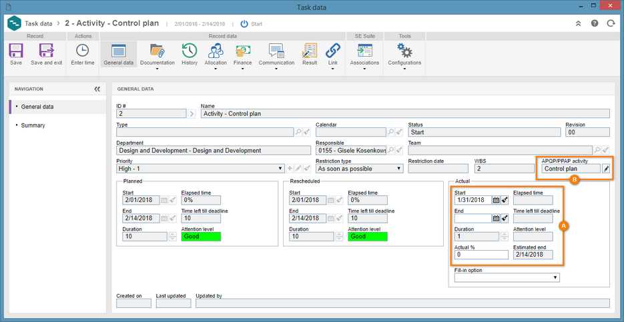Clear the Type field with brush icon

point(307,133)
